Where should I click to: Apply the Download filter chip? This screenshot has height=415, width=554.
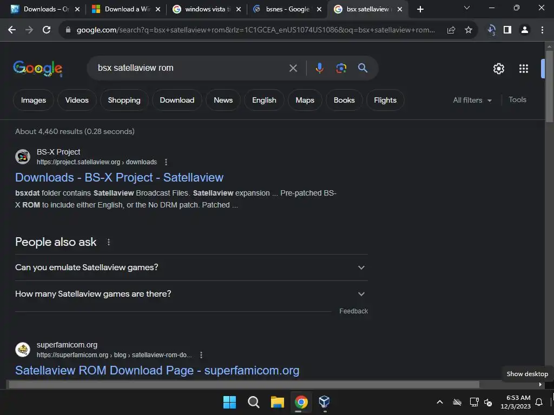(x=177, y=100)
